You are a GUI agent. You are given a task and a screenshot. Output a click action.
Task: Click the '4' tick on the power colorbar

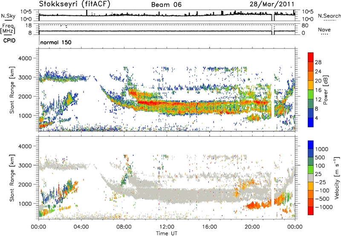pyautogui.click(x=317, y=118)
